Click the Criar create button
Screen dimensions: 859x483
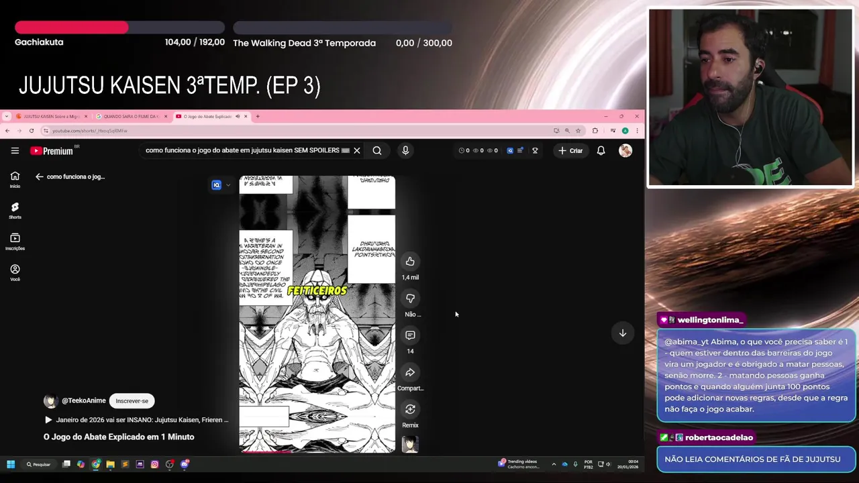tap(570, 151)
